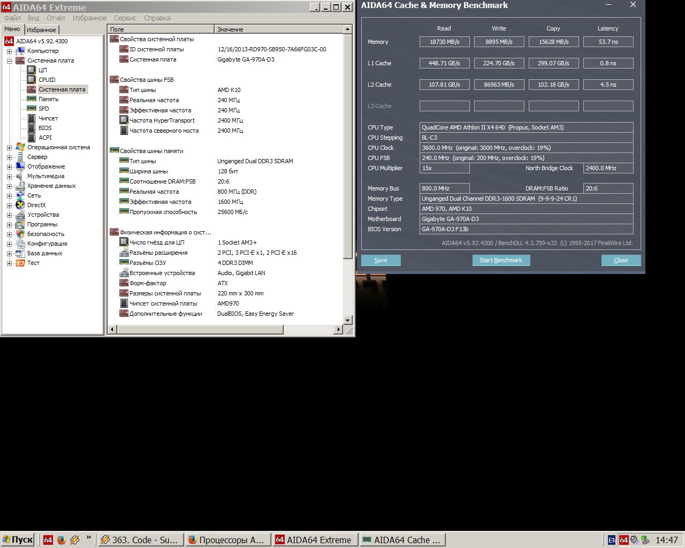Image resolution: width=685 pixels, height=548 pixels.
Task: Click the AIDA64 v5.92.4300 root icon
Action: click(x=9, y=41)
